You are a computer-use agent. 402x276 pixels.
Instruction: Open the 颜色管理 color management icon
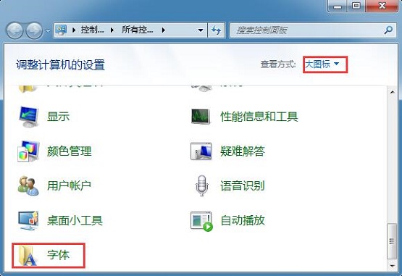pos(28,151)
